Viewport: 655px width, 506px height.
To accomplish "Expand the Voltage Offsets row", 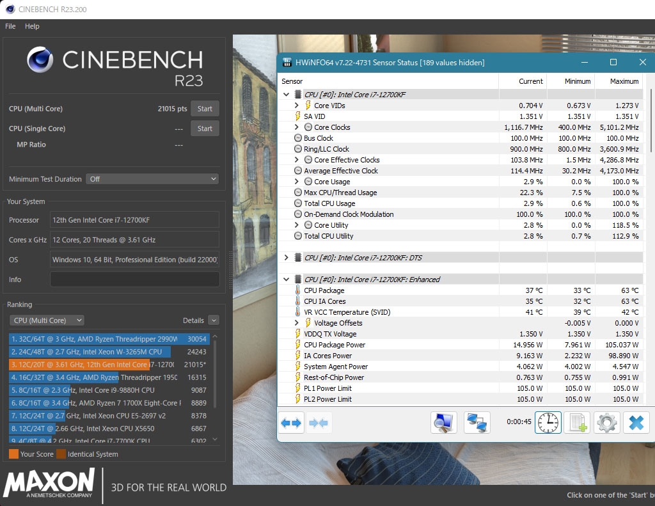I will pyautogui.click(x=297, y=322).
